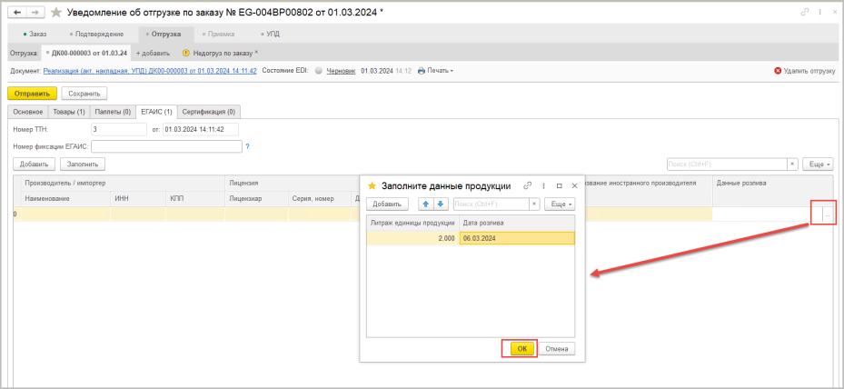Open the УПД stage tab
Screen dimensions: 844x389
(270, 34)
